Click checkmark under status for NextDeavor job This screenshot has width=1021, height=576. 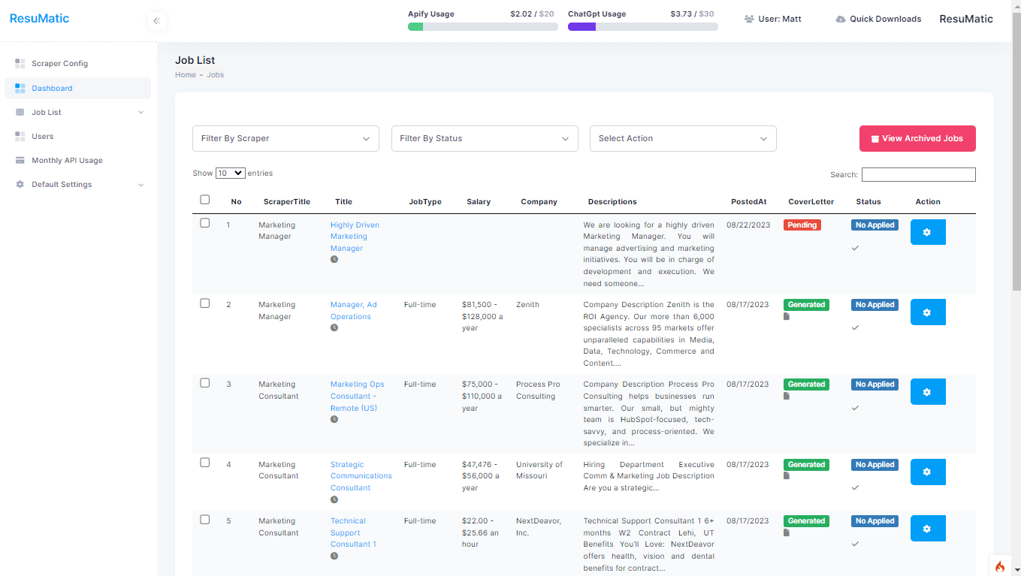click(x=855, y=544)
